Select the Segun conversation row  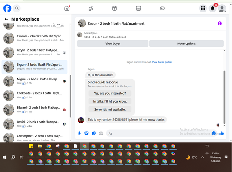tap(34, 67)
